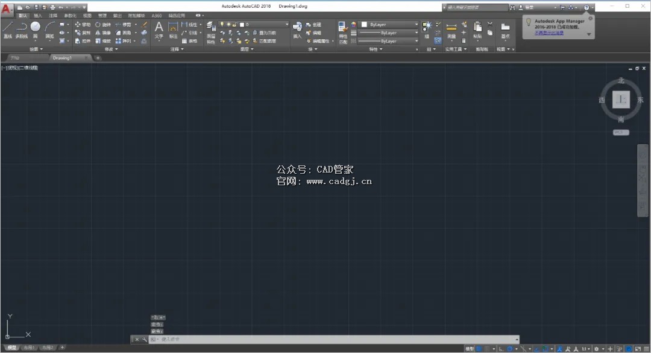Click the WCS button below ViewCube
This screenshot has height=353, width=651.
point(621,132)
